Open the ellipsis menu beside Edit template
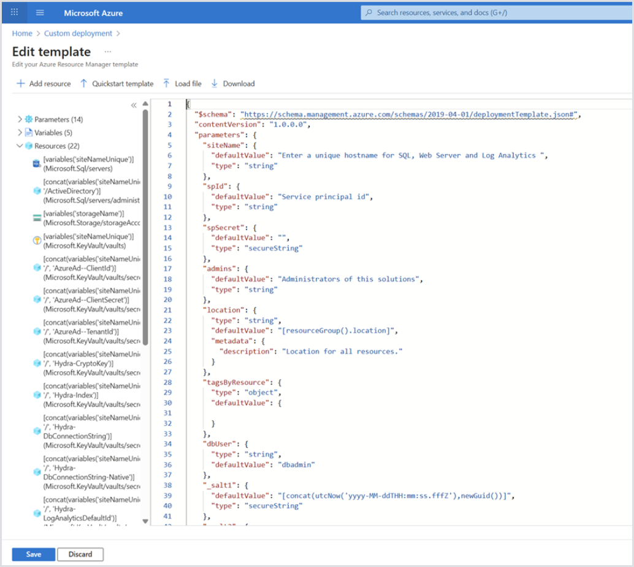 point(108,52)
